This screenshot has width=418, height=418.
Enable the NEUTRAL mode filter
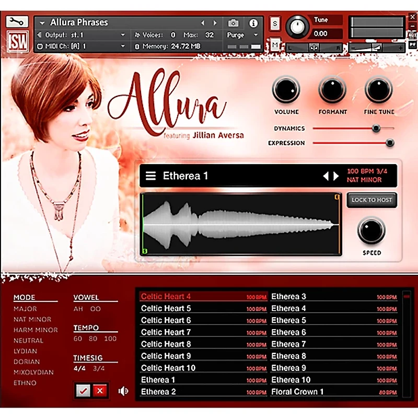click(28, 341)
